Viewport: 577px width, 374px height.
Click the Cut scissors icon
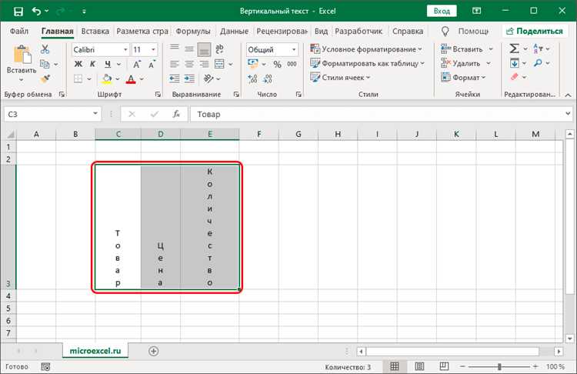[45, 49]
